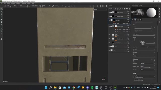Hide the Dirt layer
The height and width of the screenshot is (90, 161).
click(109, 35)
